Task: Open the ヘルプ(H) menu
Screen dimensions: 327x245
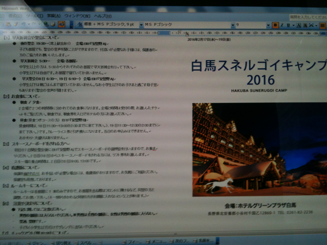Action: (x=102, y=16)
